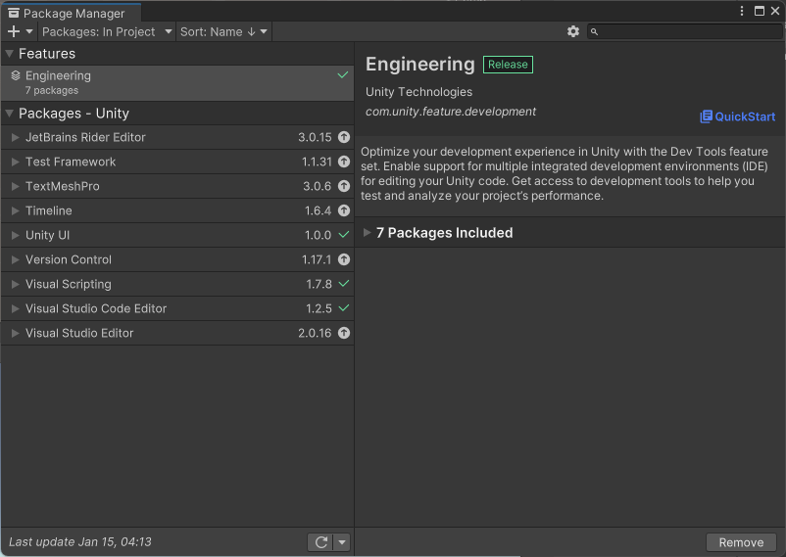Expand the Visual Scripting row arrow

point(15,285)
